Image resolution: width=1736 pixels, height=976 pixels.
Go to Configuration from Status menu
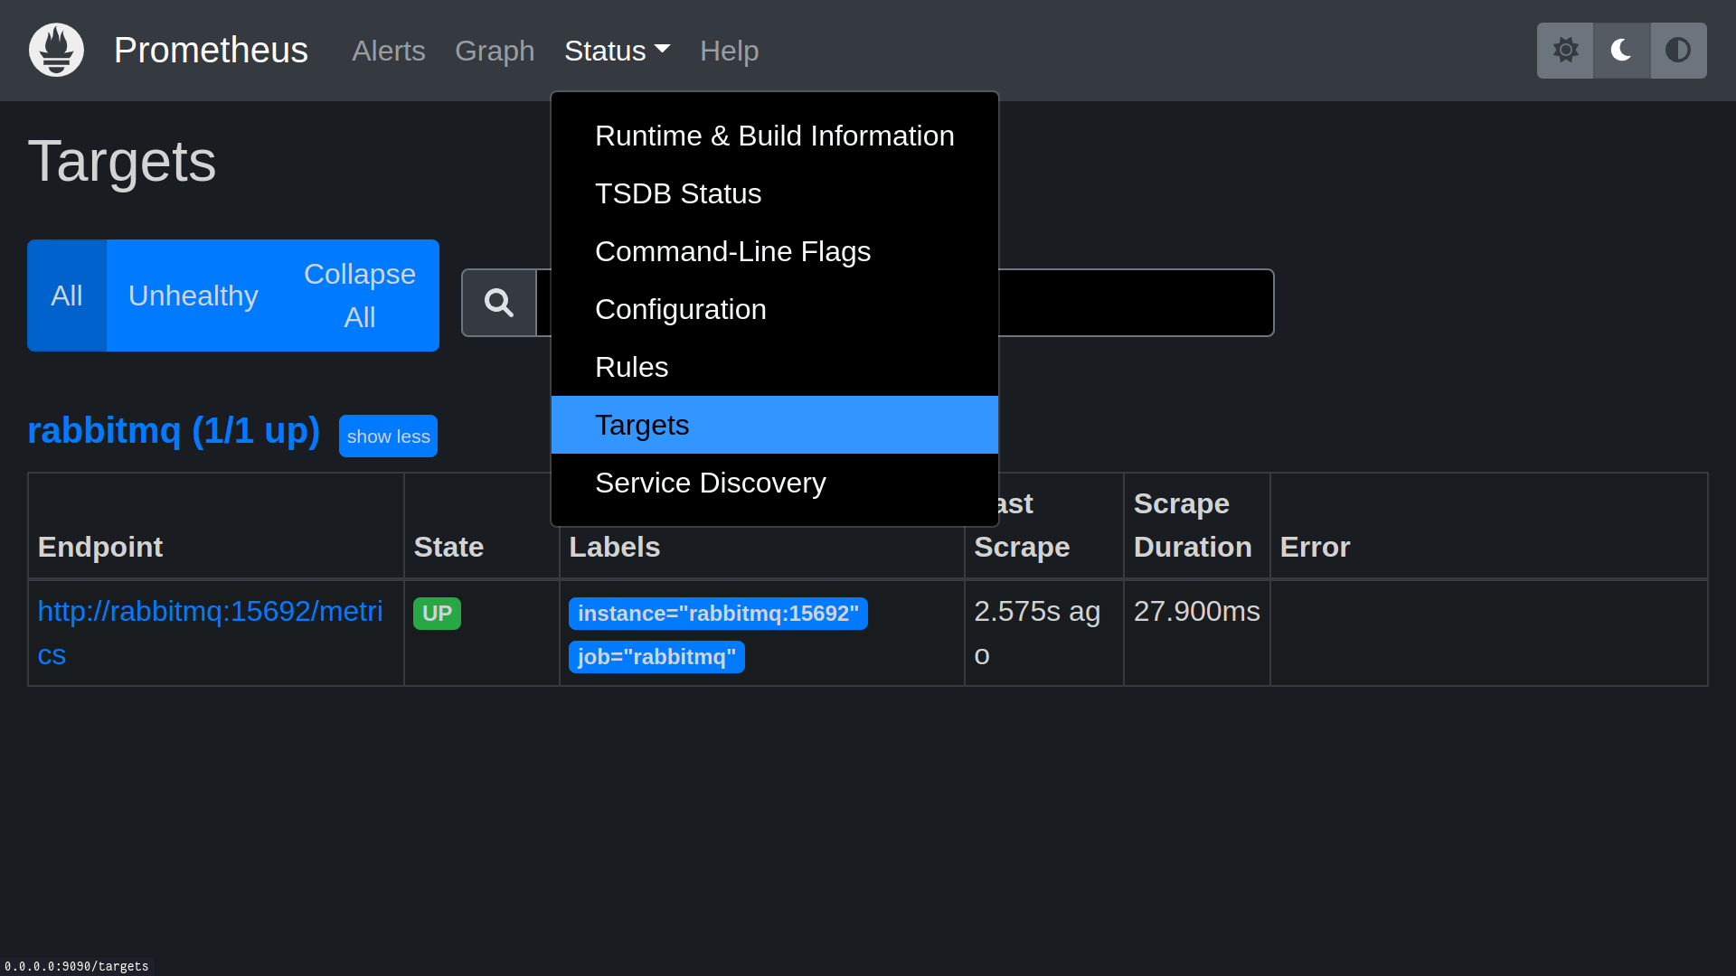click(680, 309)
